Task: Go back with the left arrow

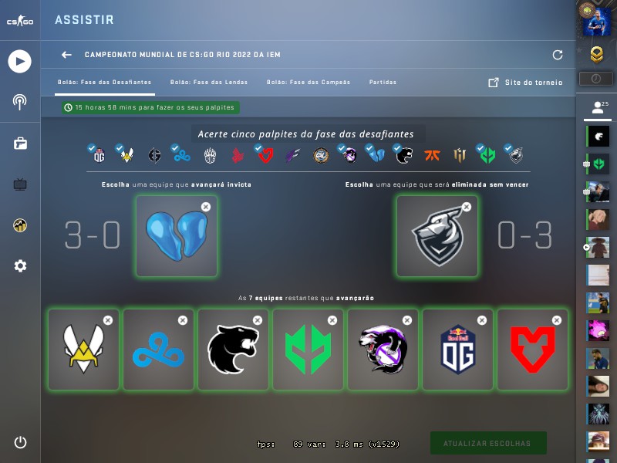Action: (66, 55)
